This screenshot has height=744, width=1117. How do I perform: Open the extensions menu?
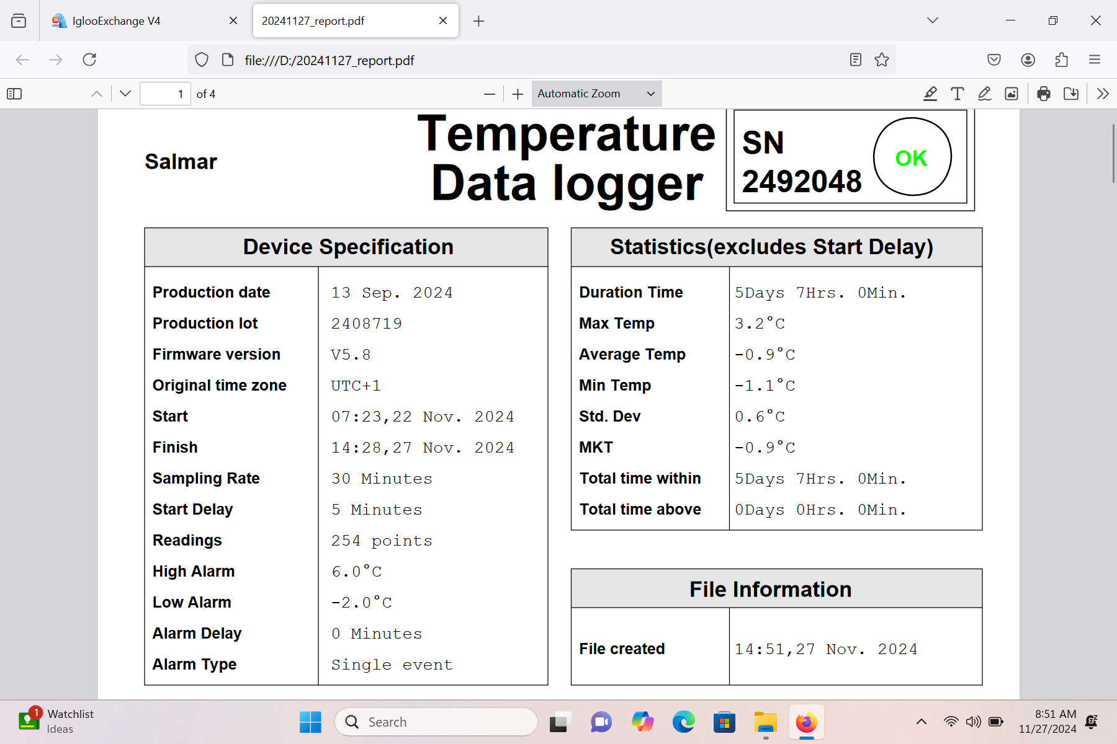point(1061,60)
